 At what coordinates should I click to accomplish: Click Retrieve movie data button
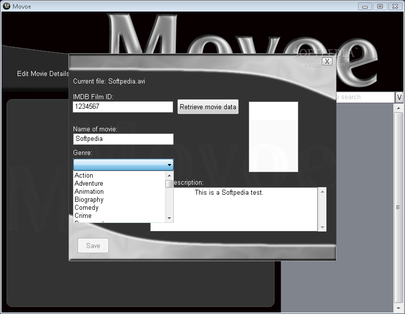point(208,107)
